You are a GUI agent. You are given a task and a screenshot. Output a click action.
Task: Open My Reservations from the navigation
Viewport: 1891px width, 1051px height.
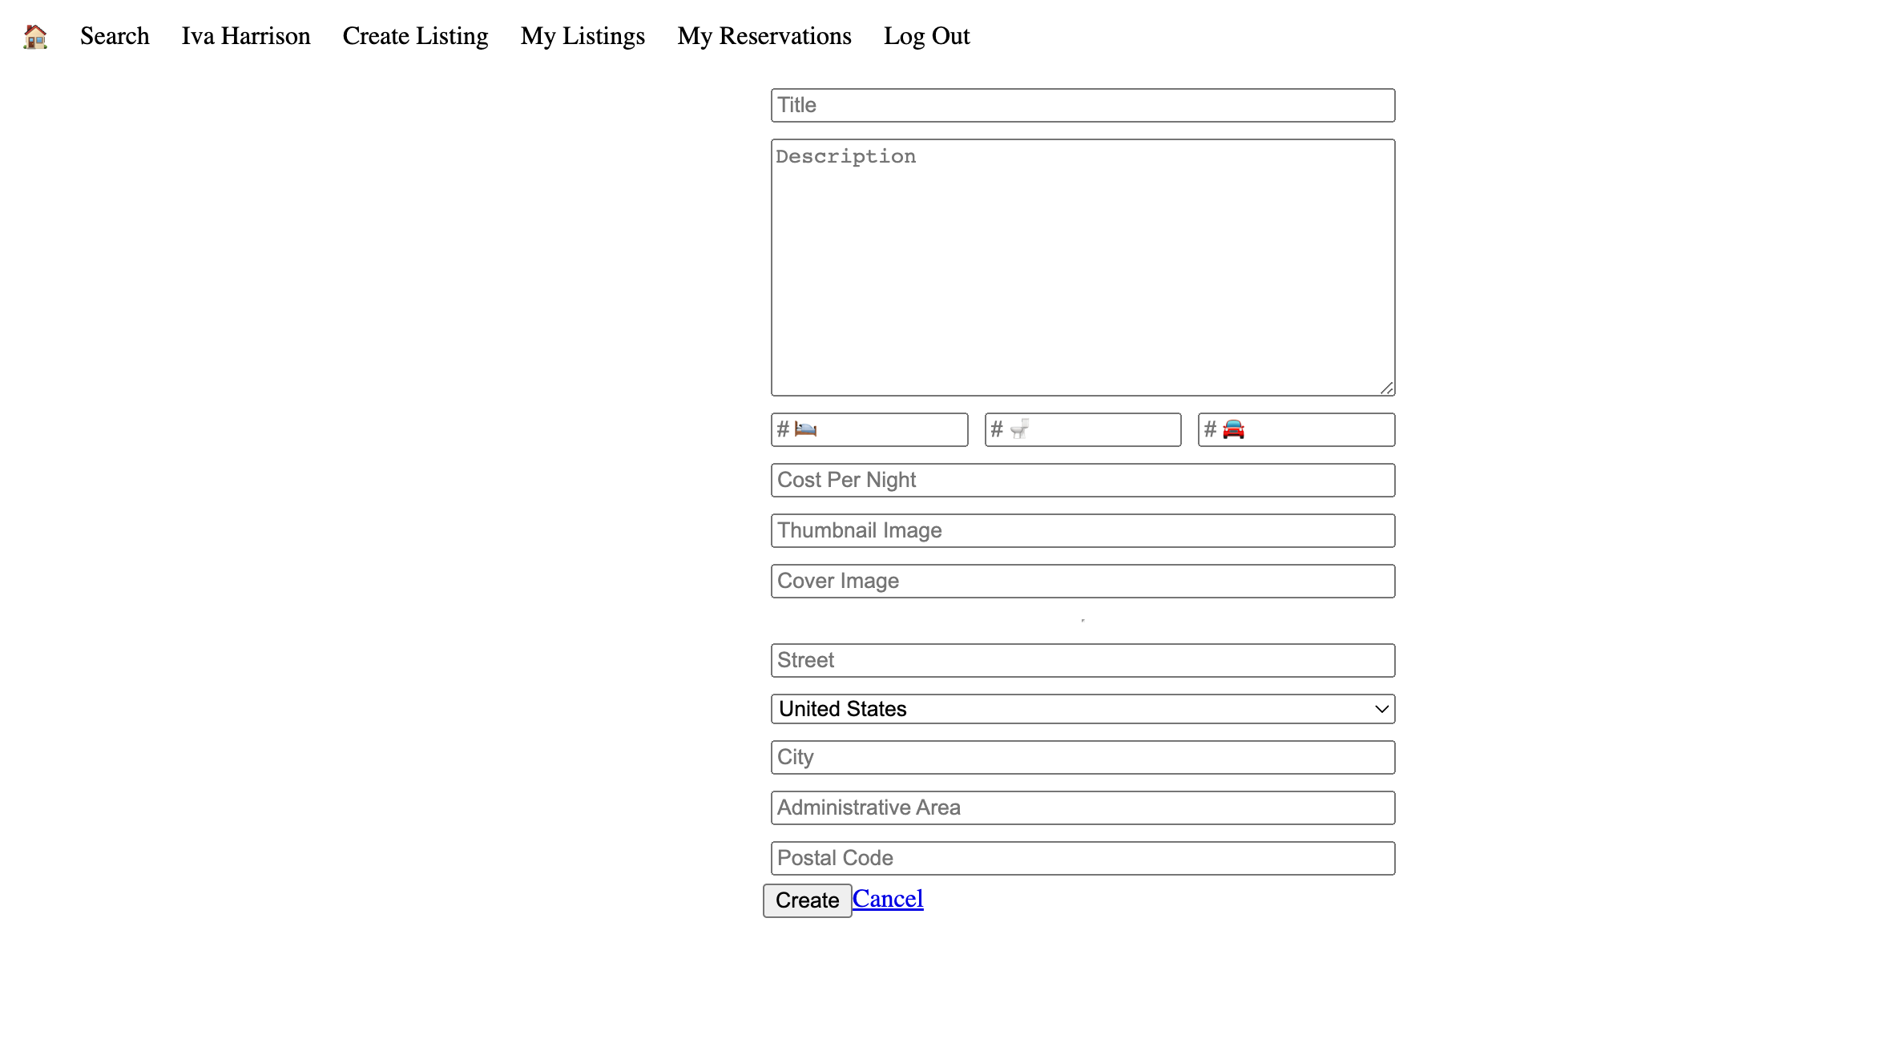(x=764, y=35)
